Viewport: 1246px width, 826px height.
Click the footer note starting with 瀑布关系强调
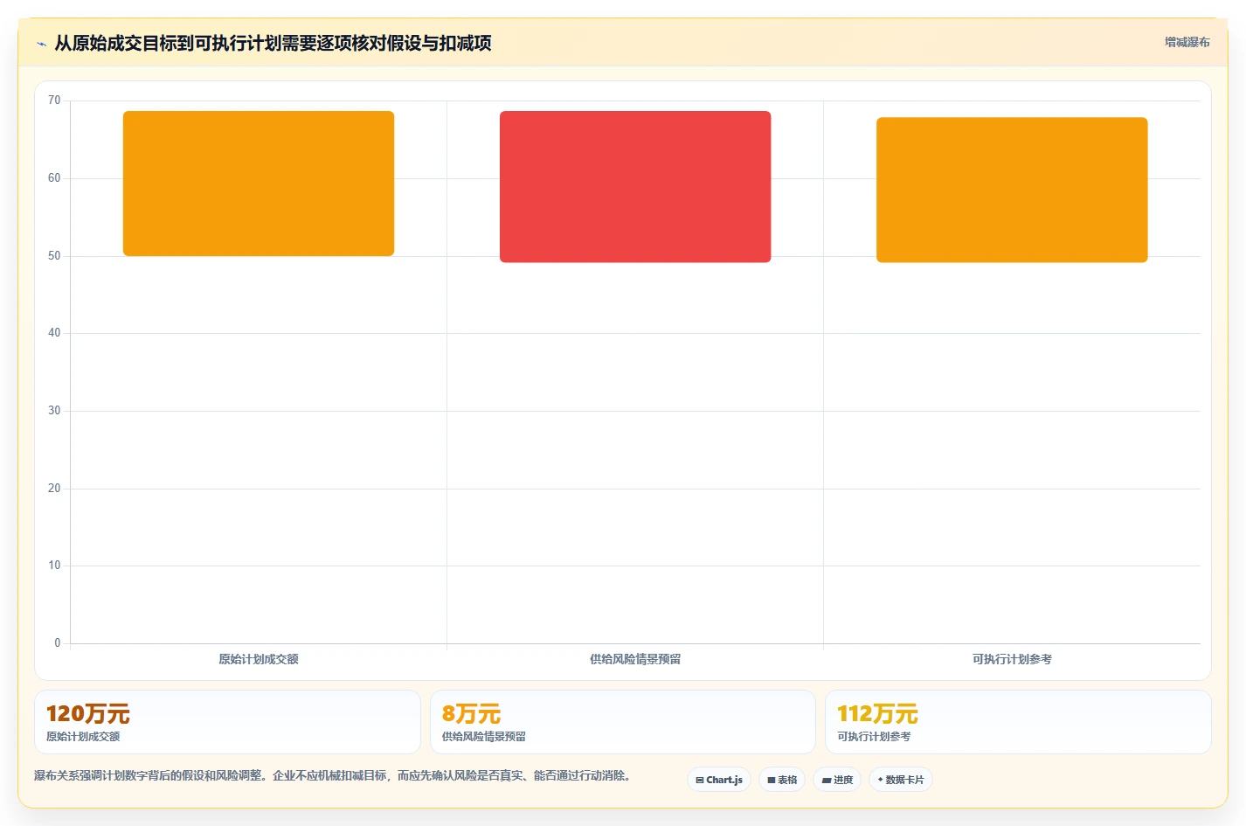[333, 776]
